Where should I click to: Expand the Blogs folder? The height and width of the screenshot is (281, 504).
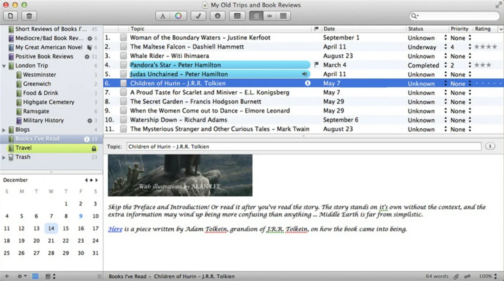(x=4, y=130)
